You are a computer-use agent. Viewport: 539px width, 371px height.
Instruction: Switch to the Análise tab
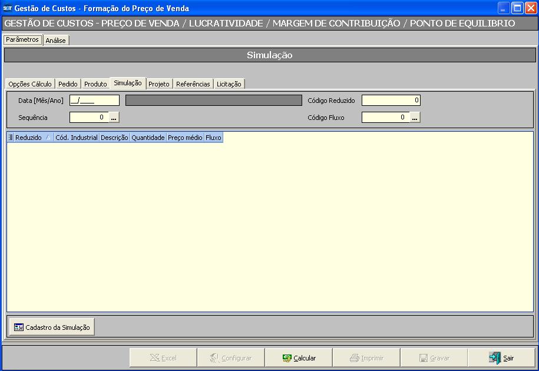56,41
